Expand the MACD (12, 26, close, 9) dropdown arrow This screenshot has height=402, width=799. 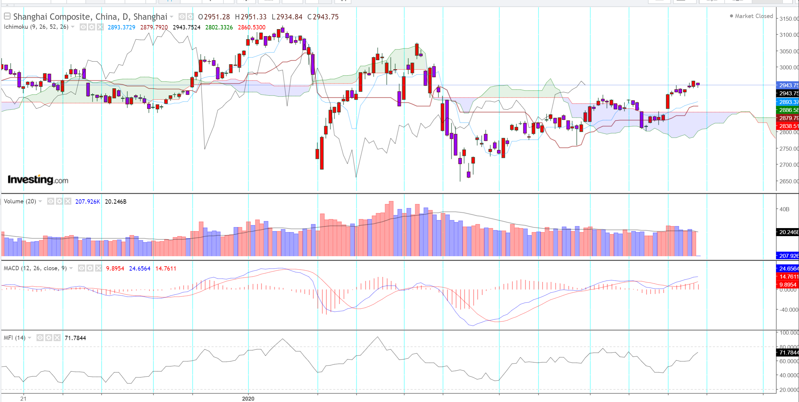pyautogui.click(x=71, y=268)
